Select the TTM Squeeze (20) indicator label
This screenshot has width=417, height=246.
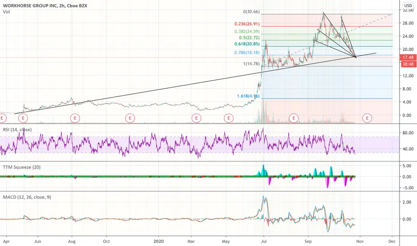coord(22,167)
